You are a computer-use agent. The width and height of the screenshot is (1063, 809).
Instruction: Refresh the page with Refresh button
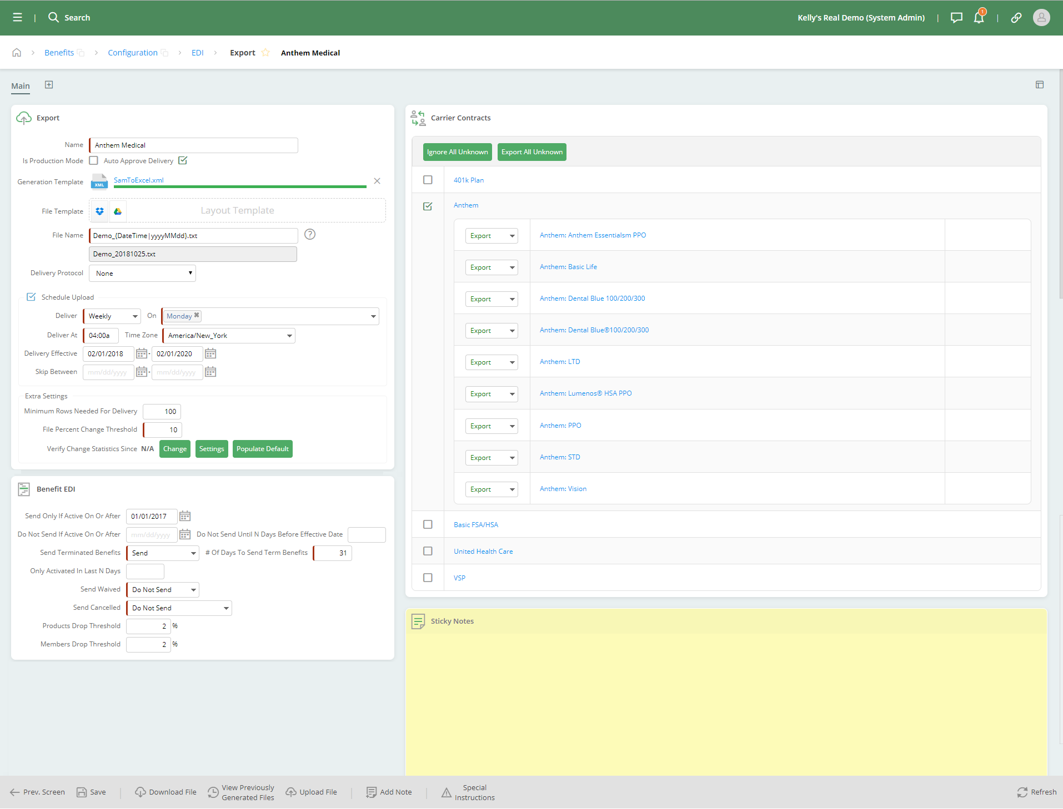(x=1036, y=792)
